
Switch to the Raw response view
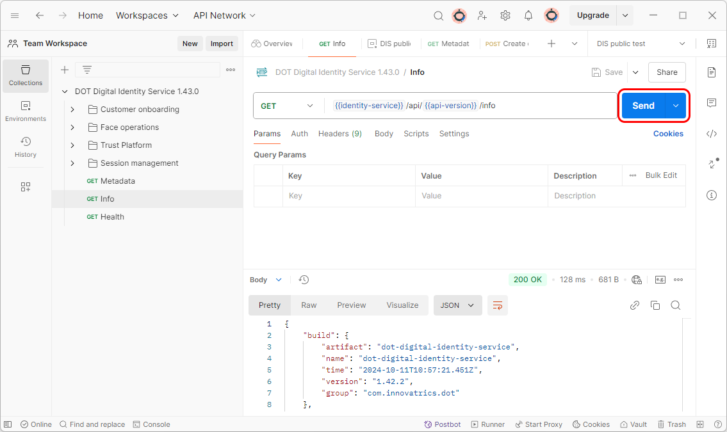(309, 305)
